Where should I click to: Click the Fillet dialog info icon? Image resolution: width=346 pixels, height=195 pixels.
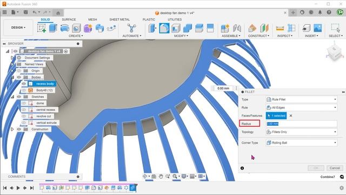[242, 168]
